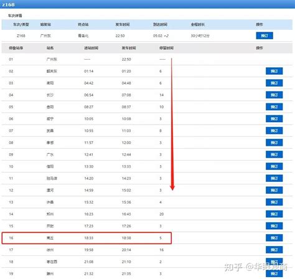Click stop order number 19
Image resolution: width=295 pixels, height=279 pixels.
(11, 273)
